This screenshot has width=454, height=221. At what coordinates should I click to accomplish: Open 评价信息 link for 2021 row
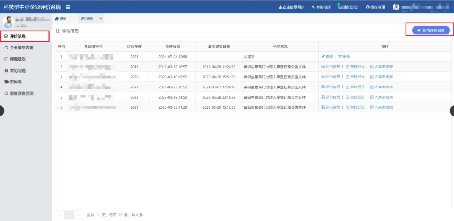[x=331, y=87]
